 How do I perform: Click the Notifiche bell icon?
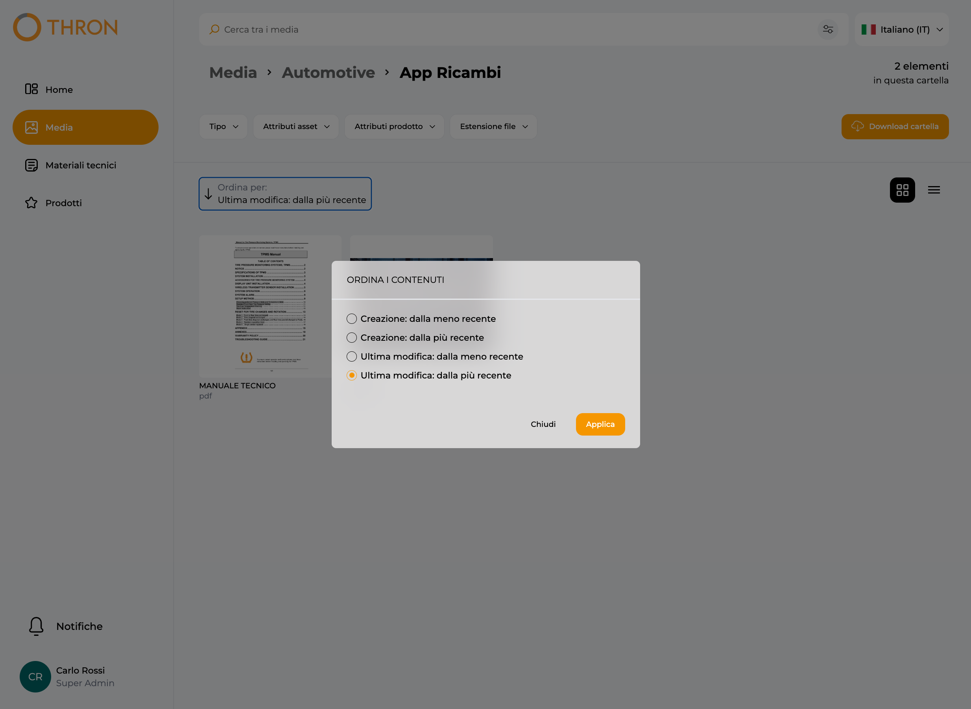36,626
